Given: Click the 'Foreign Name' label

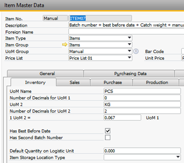Looking at the screenshot, I should tap(19, 32).
